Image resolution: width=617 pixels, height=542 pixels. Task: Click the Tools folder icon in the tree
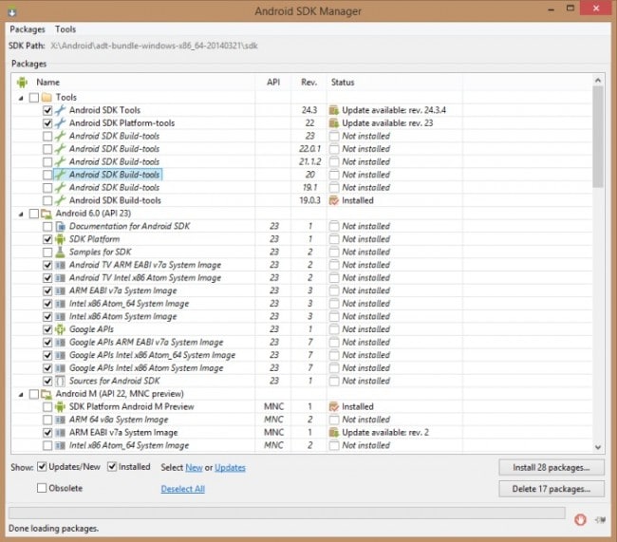47,97
